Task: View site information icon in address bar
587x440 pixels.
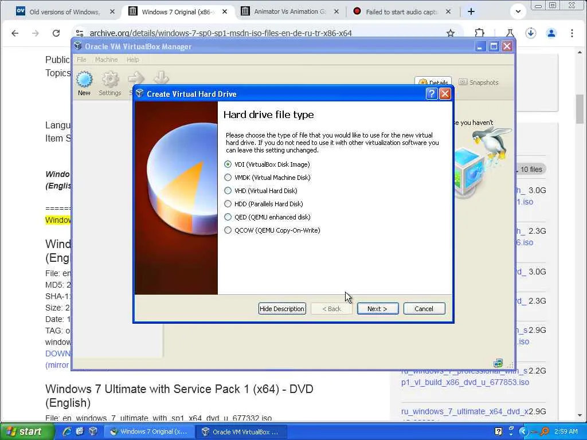Action: tap(79, 33)
